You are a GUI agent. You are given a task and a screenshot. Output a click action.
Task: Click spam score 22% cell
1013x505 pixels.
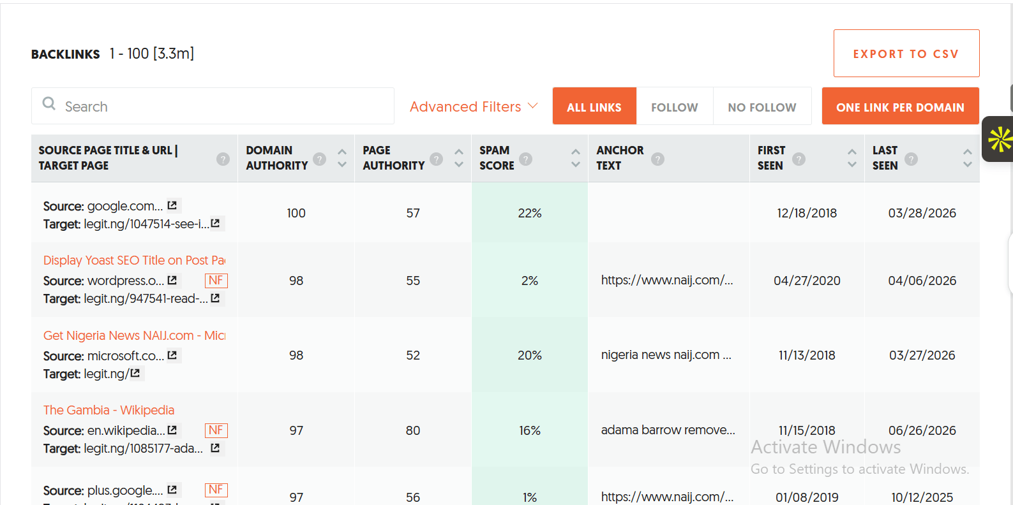(x=530, y=213)
